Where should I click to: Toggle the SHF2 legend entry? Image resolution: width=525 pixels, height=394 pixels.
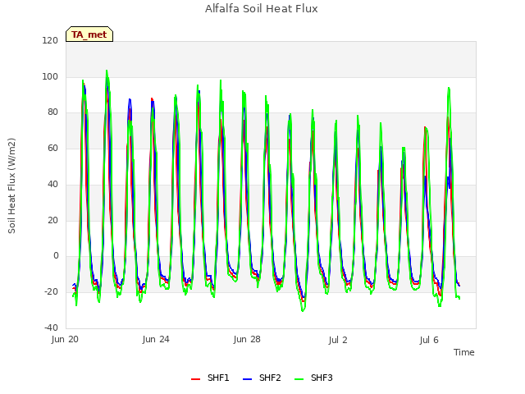point(262,378)
